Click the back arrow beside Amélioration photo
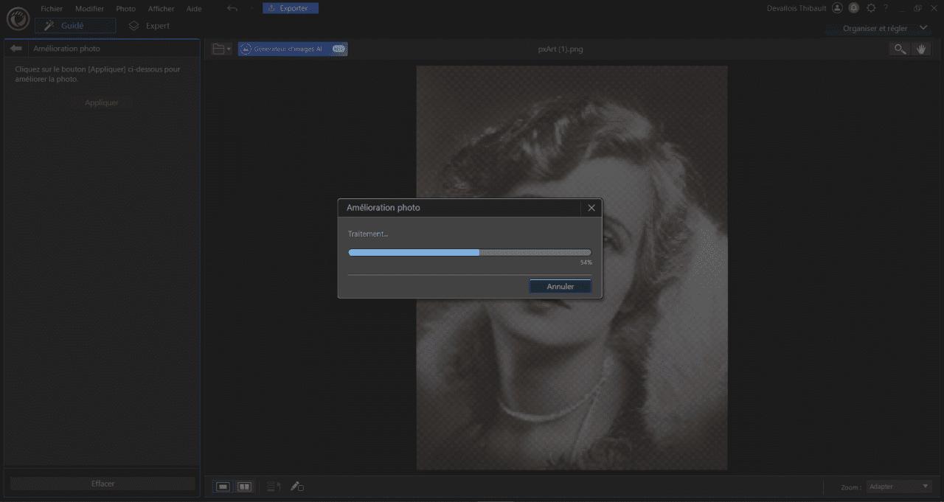Image resolution: width=944 pixels, height=502 pixels. [x=16, y=49]
